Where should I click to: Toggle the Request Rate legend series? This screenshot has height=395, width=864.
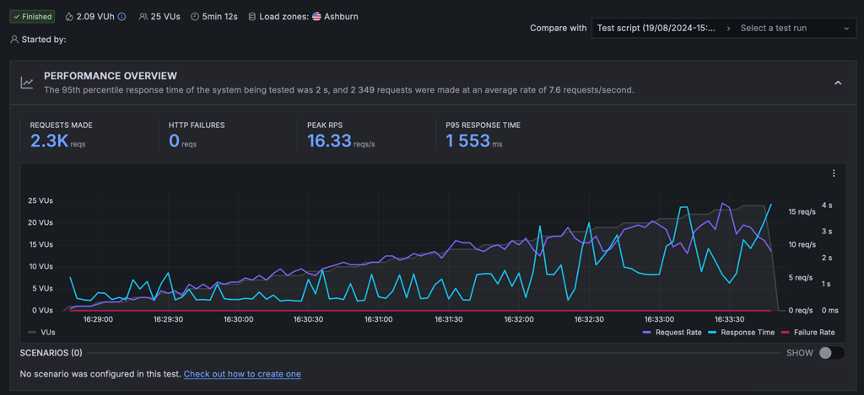[x=672, y=333]
